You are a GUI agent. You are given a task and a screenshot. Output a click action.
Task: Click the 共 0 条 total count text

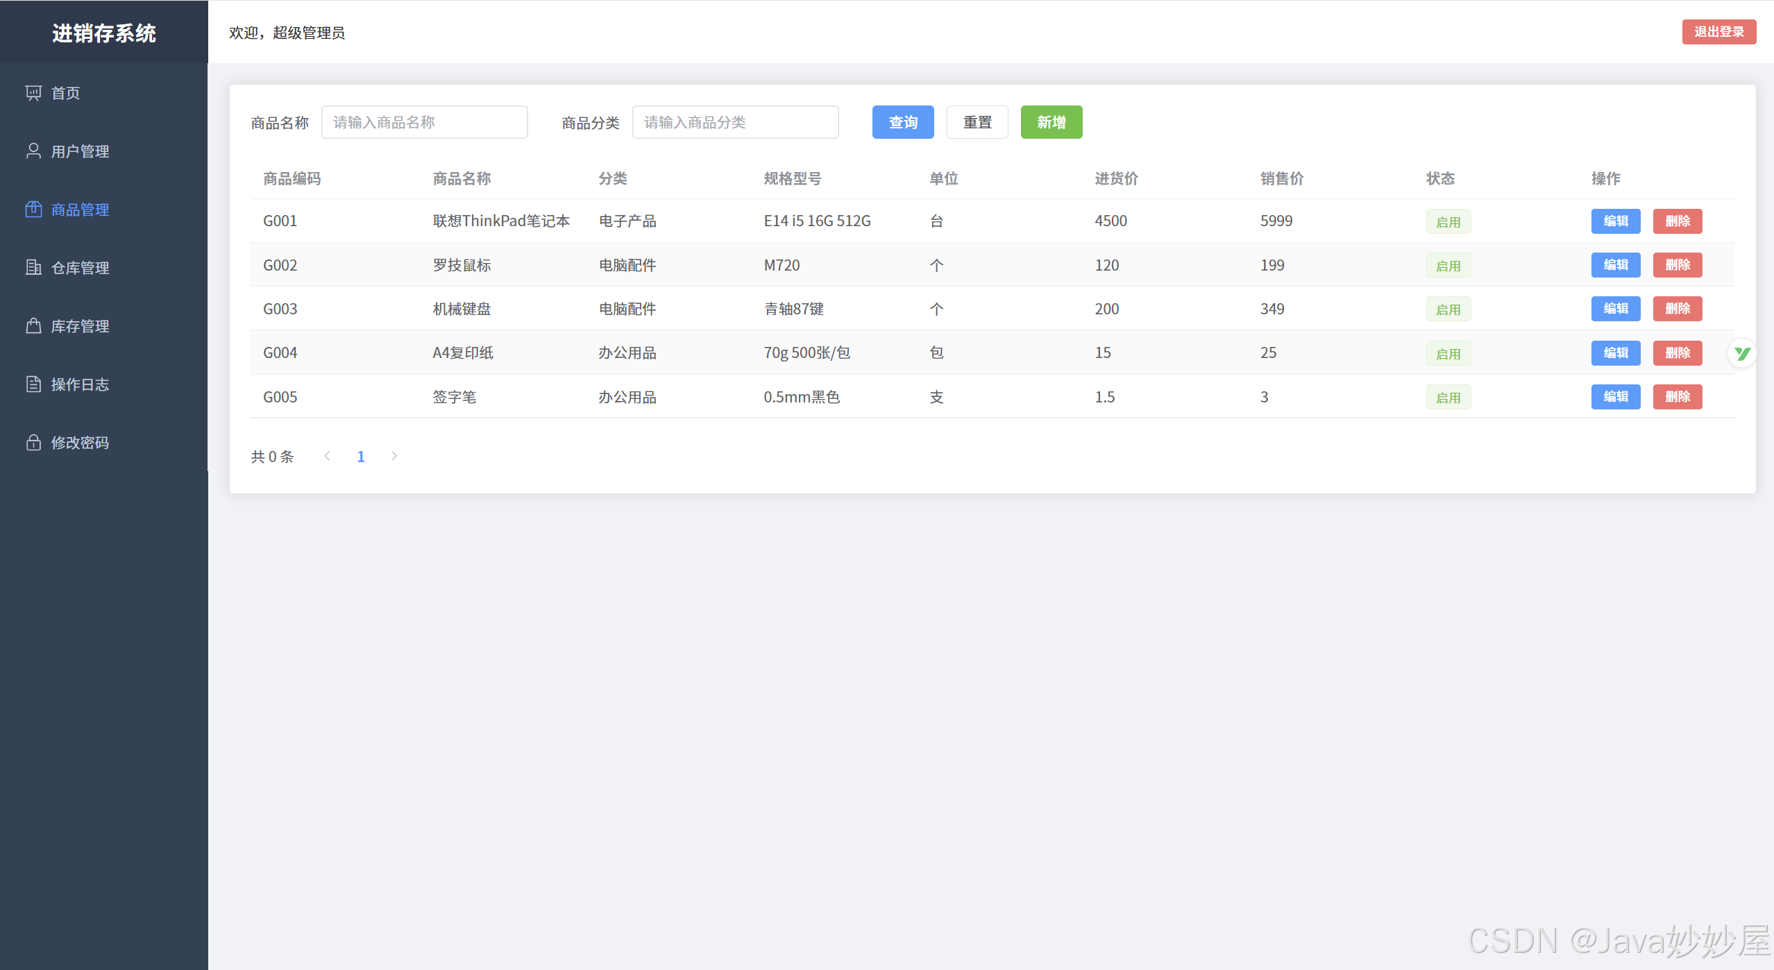point(272,457)
